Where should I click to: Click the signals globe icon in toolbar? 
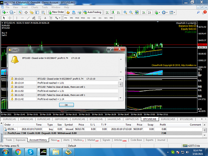tap(79, 12)
